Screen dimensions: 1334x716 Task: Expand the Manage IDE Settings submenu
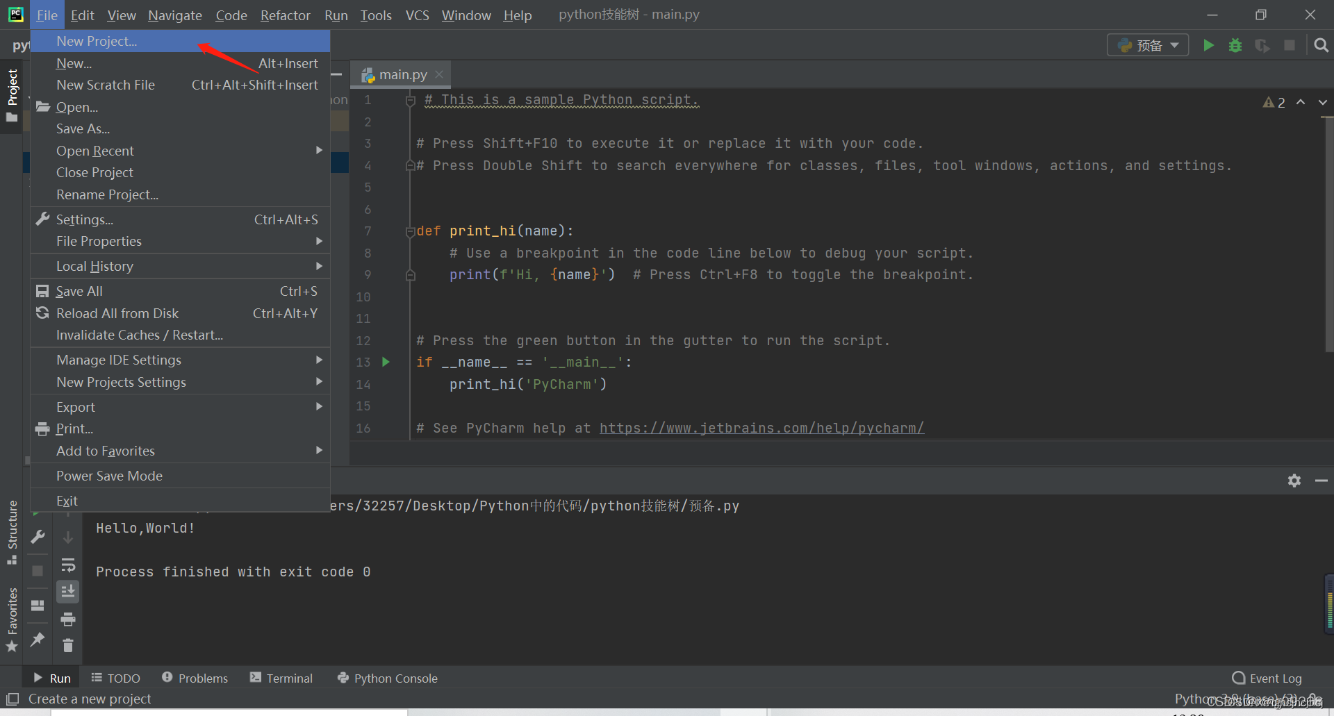pos(180,360)
